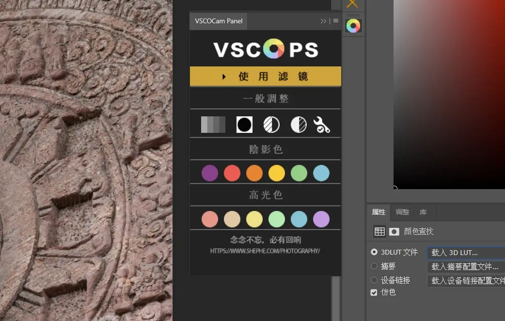
Task: Click the 3D LUT grid icon
Action: tap(379, 232)
